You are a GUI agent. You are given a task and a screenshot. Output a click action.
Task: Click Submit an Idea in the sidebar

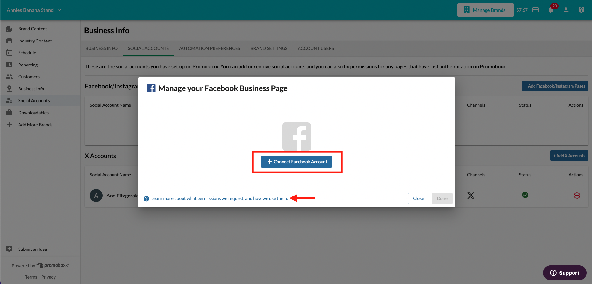[33, 249]
